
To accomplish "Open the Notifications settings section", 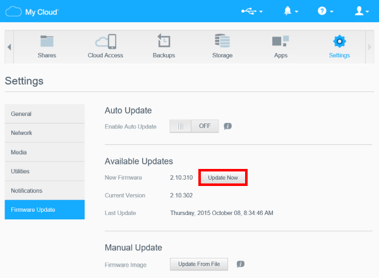I will (x=45, y=190).
